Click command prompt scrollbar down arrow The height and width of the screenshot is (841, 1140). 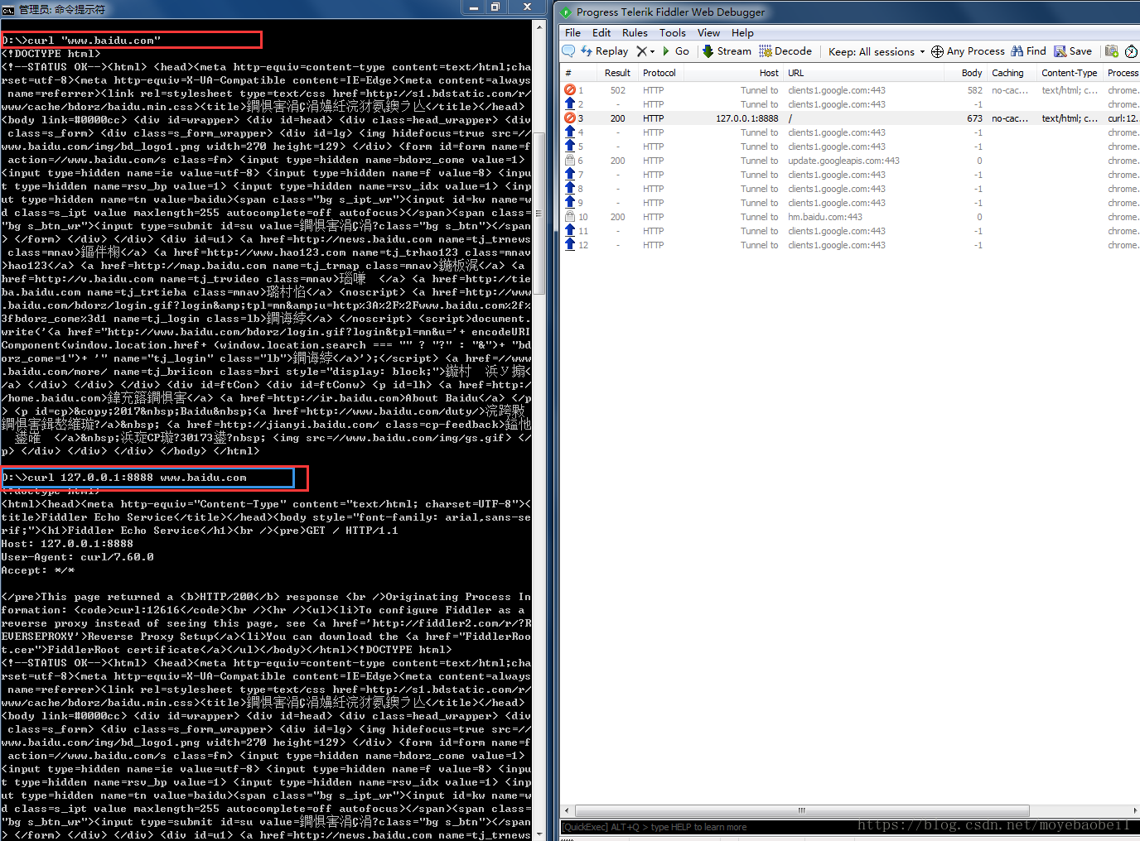pos(539,834)
